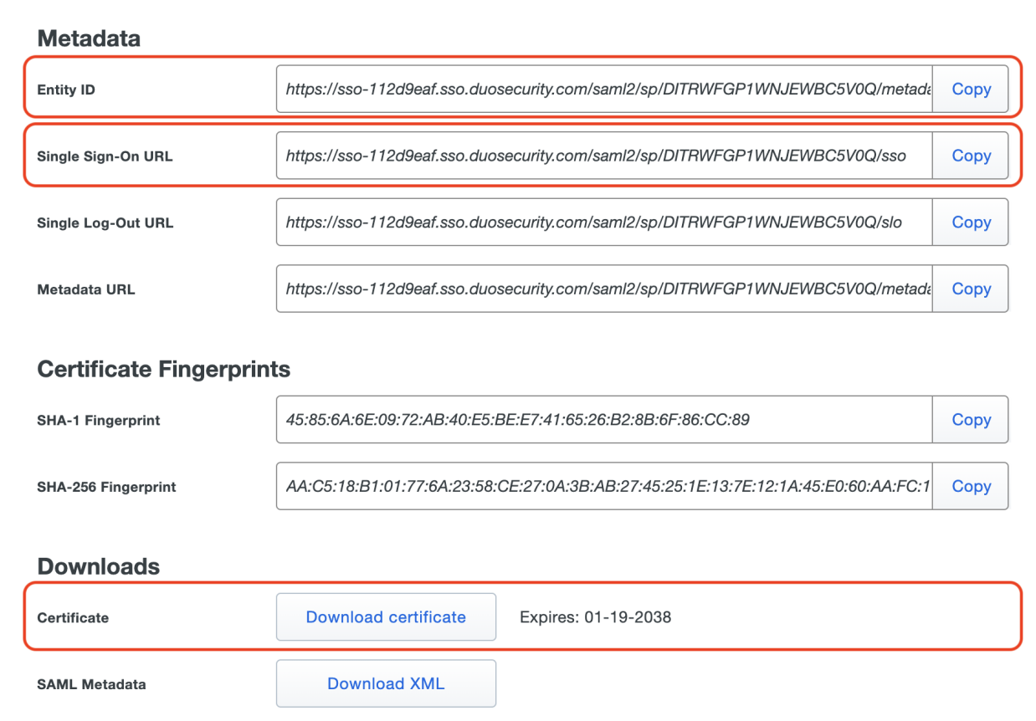Click the SHA-256 Fingerprint field

[604, 486]
